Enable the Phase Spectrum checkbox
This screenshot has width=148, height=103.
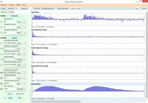pyautogui.click(x=56, y=9)
